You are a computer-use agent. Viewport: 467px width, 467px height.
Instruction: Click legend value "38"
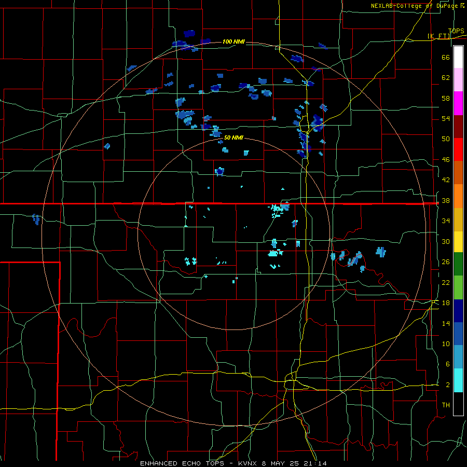[446, 201]
